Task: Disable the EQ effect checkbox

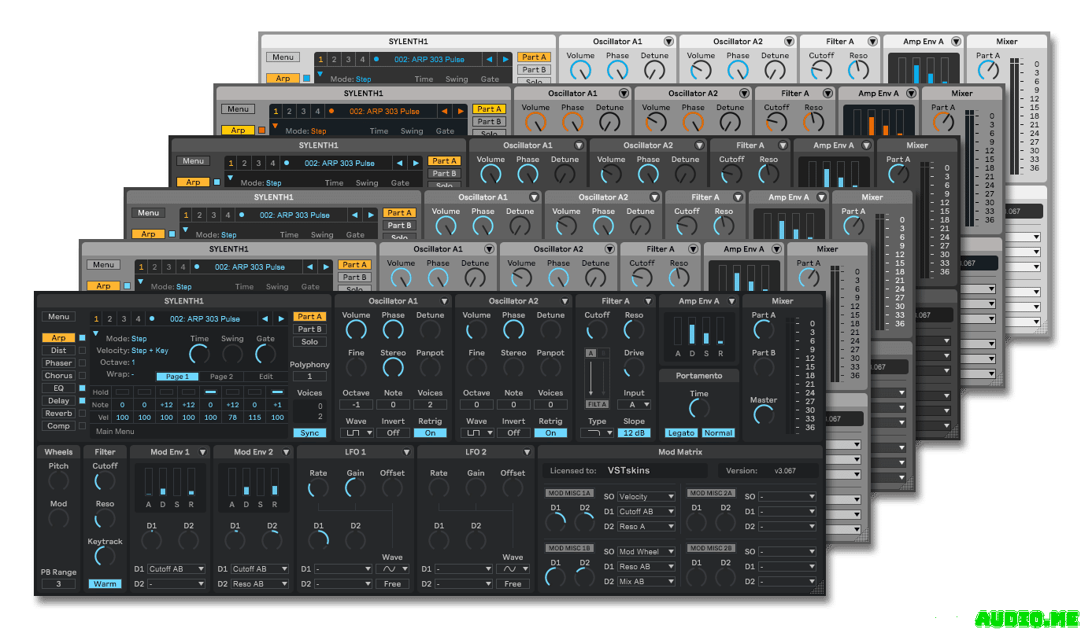Action: 82,388
